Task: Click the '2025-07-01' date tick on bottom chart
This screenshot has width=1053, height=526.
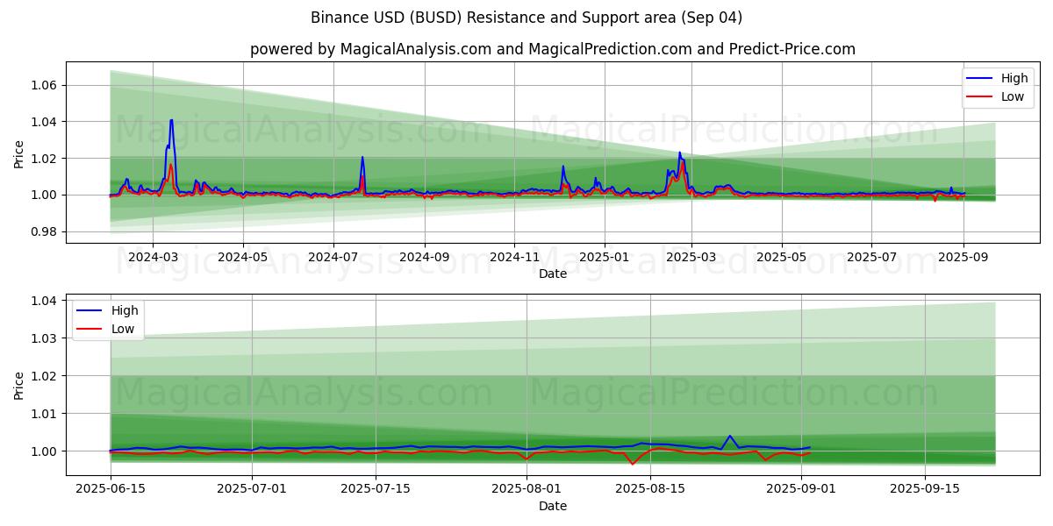Action: click(253, 490)
